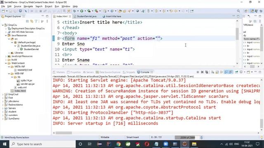Click the Console horizontal scrollbar thumb
The image size is (264, 148).
tap(64, 133)
